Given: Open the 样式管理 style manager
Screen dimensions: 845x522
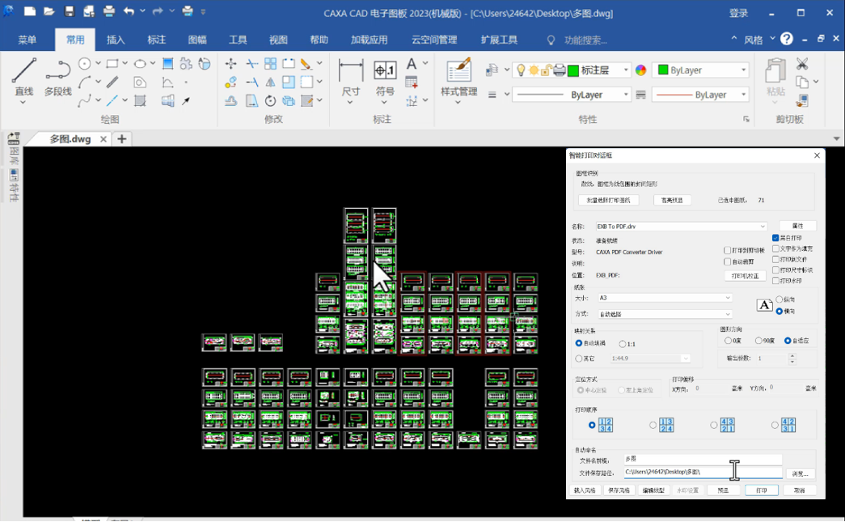Looking at the screenshot, I should [458, 77].
